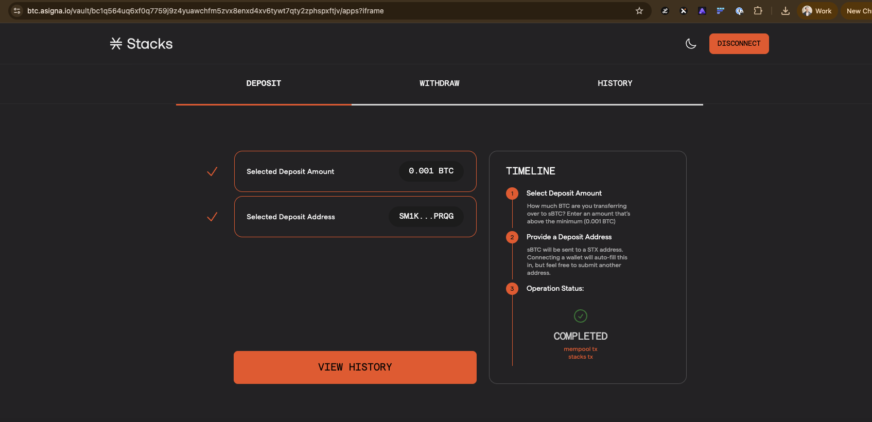Click the Stacks logo
The image size is (872, 422).
(x=141, y=44)
